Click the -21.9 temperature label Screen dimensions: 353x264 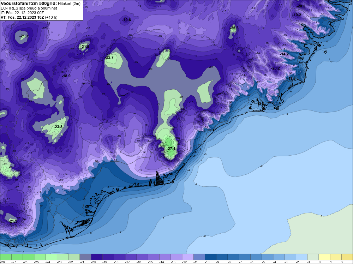click(x=85, y=47)
